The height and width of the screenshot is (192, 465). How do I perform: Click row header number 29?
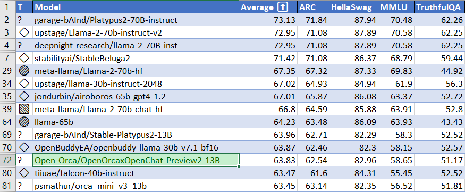click(x=8, y=71)
